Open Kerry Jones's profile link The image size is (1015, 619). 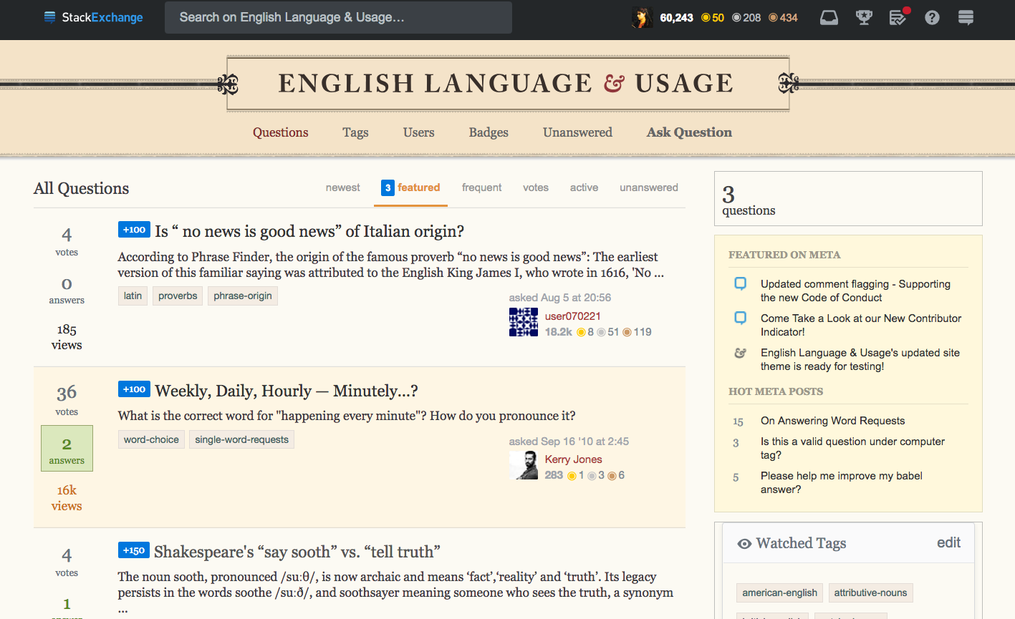pyautogui.click(x=573, y=459)
